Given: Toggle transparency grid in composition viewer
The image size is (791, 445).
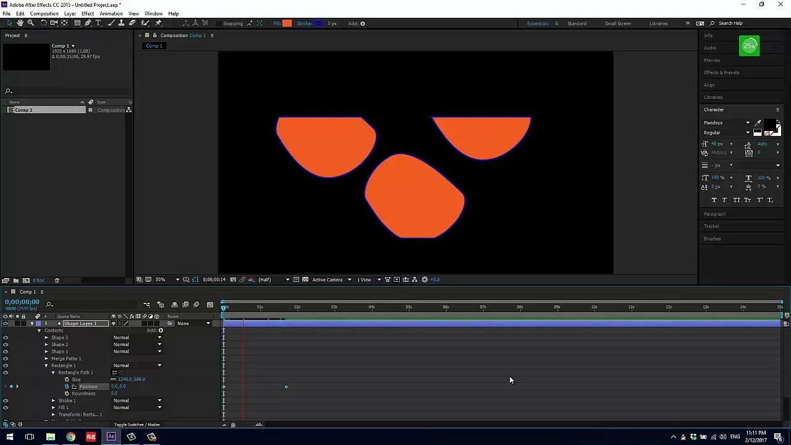Looking at the screenshot, I should 305,279.
